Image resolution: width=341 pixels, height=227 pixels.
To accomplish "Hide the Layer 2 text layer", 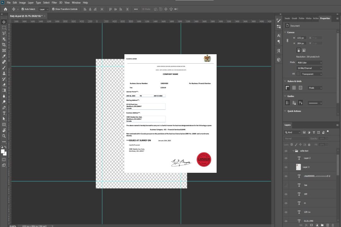I will [x=286, y=158].
